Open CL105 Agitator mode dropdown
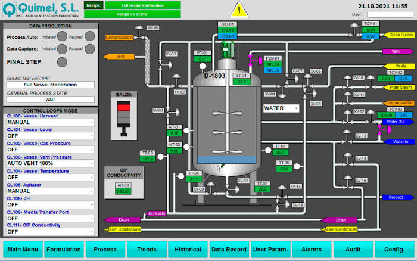 click(x=50, y=191)
